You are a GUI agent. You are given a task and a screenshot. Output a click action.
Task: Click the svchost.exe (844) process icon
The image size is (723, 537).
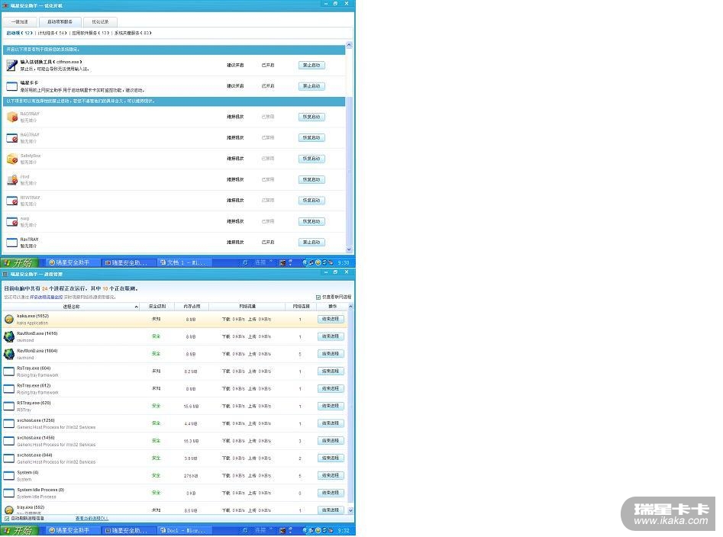pyautogui.click(x=8, y=458)
